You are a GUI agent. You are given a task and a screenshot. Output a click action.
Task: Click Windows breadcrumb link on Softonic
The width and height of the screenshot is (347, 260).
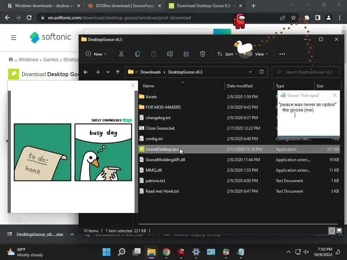click(x=28, y=60)
